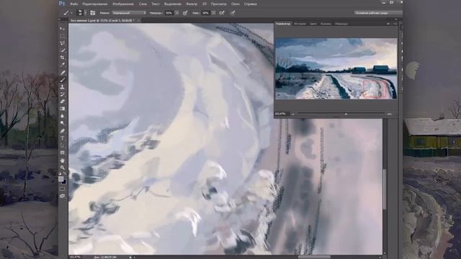Viewport: 461px width, 259px height.
Task: Select the Zoom tool in the toolbox
Action: pyautogui.click(x=63, y=168)
